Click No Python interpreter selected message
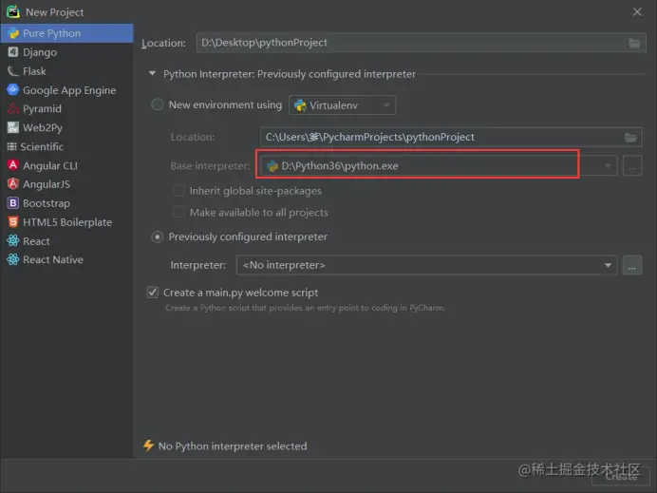The image size is (657, 493). (233, 446)
